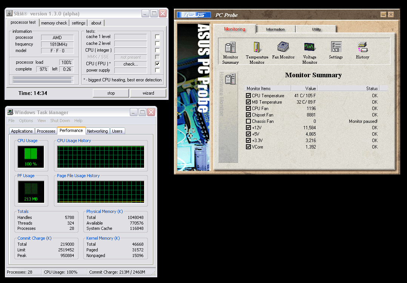This screenshot has width=407, height=283.
Task: Open the about tab in S&M
Action: click(x=96, y=23)
